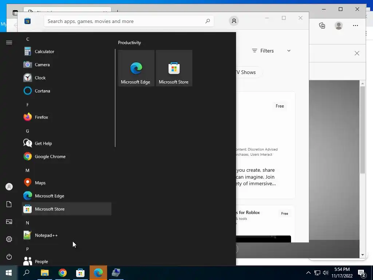
Task: Open the volume tray icon
Action: click(x=326, y=273)
